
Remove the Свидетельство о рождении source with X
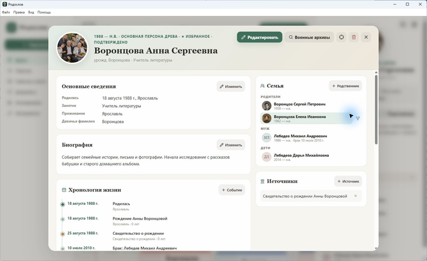pyautogui.click(x=356, y=196)
